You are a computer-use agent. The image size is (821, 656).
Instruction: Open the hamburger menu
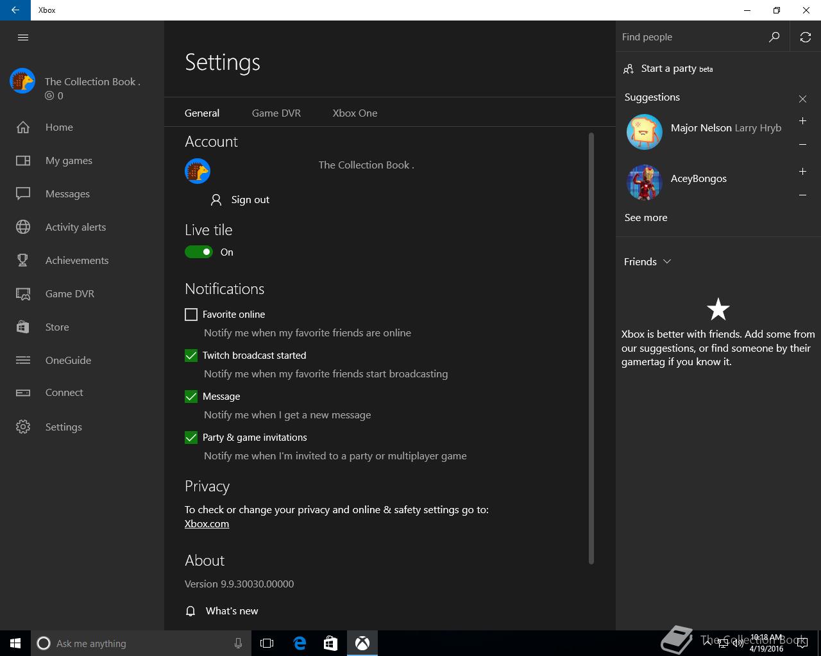point(23,37)
